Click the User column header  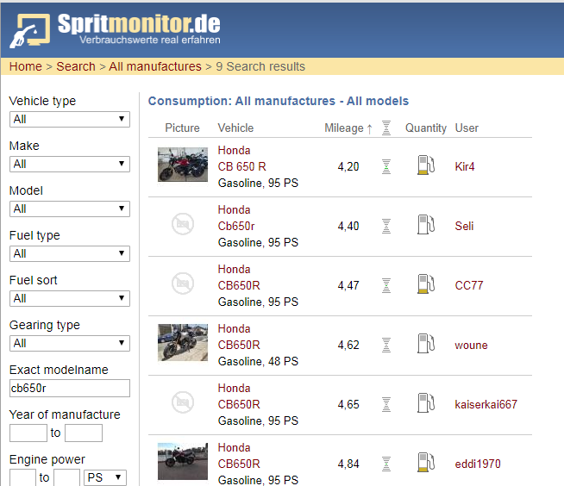pyautogui.click(x=467, y=128)
